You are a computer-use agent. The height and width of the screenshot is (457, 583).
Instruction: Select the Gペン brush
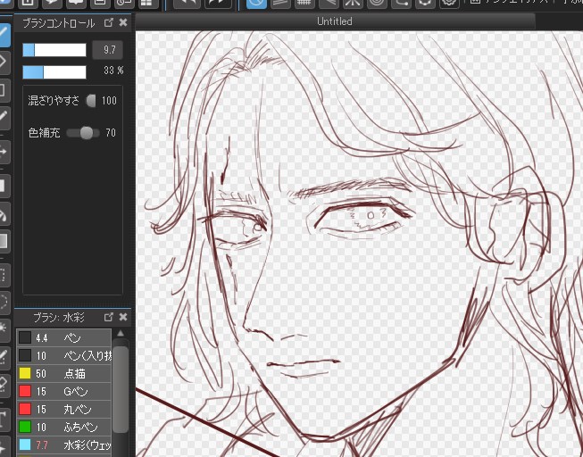click(64, 392)
